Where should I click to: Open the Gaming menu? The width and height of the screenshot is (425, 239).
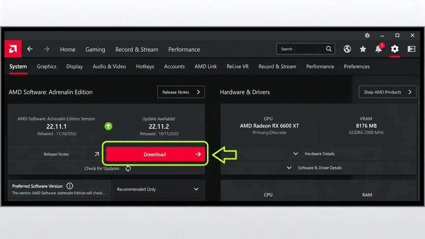coord(95,50)
